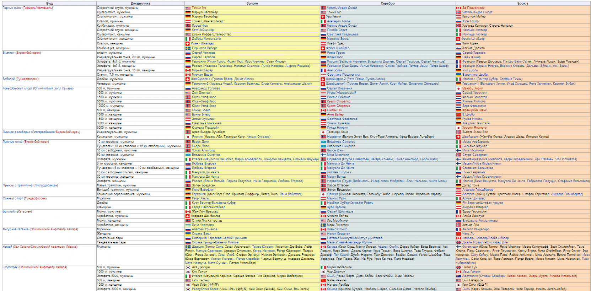Click the Swedish flag beside Швеция hockey team

point(188,247)
